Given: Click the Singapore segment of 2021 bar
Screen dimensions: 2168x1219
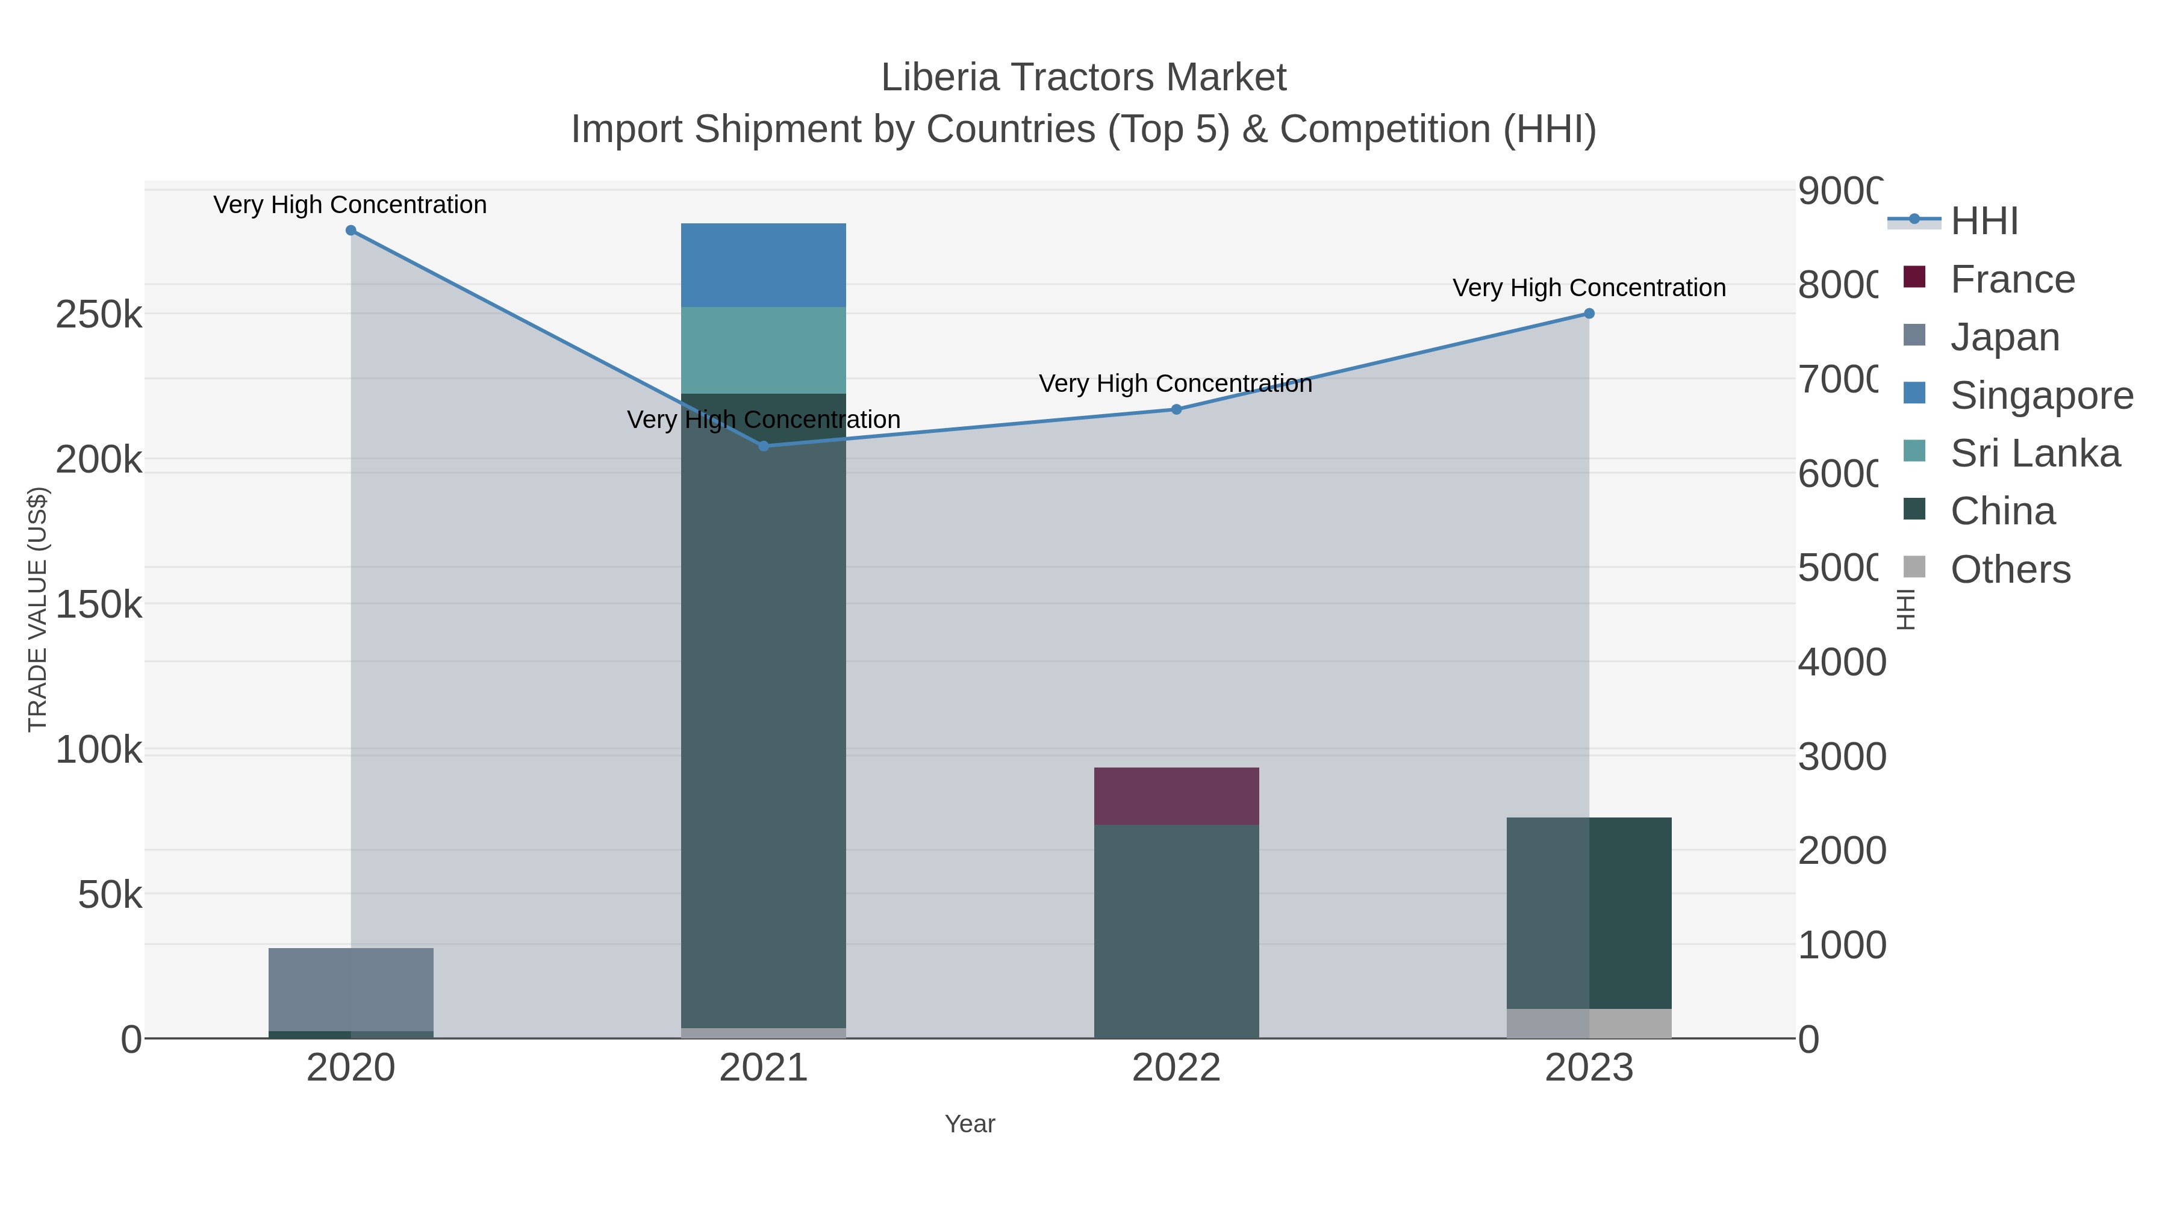Looking at the screenshot, I should 764,265.
